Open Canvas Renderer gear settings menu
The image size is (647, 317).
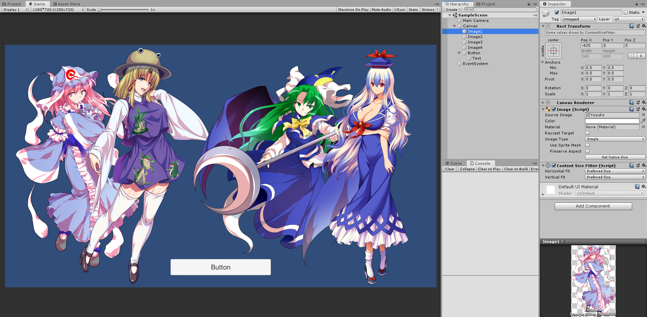pyautogui.click(x=644, y=102)
